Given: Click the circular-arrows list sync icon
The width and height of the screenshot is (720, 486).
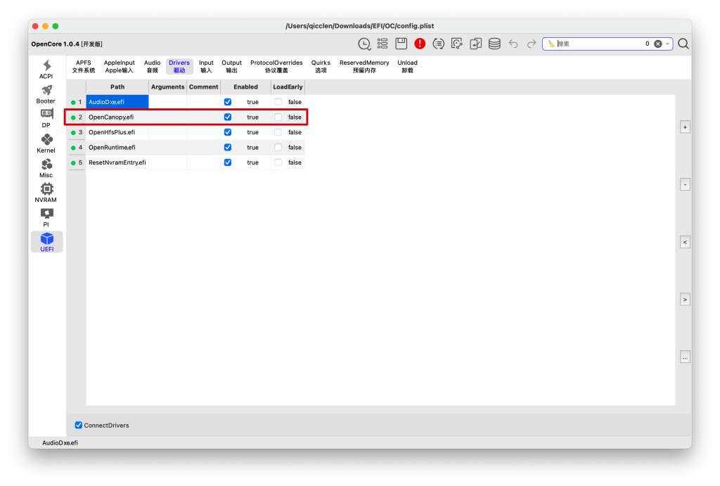Looking at the screenshot, I should point(439,44).
